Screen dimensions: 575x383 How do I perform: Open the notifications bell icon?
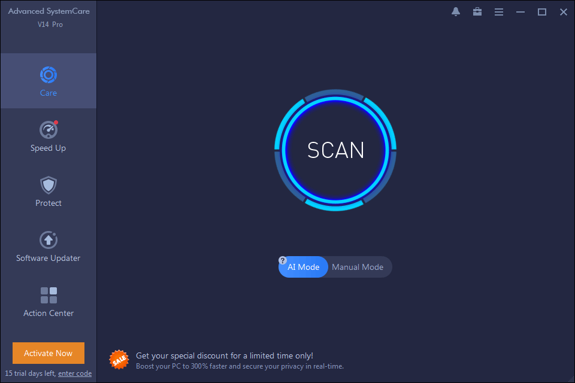click(x=456, y=12)
